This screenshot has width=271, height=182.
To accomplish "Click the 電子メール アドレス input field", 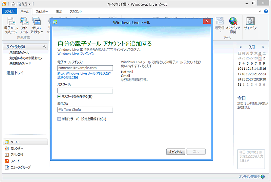I will point(85,68).
